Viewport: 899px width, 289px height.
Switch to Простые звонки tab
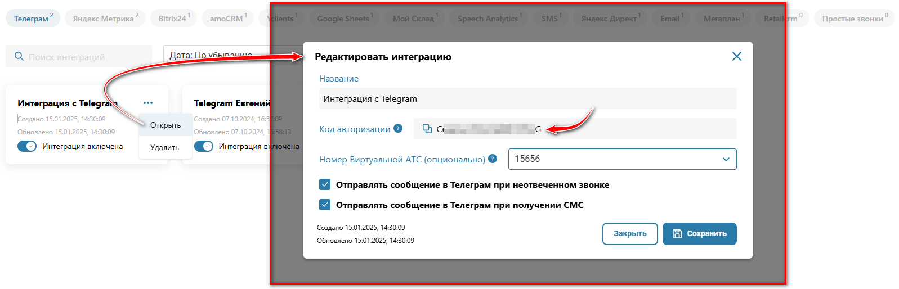tap(855, 18)
